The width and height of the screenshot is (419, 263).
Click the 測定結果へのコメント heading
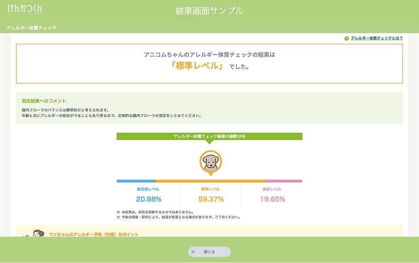pos(44,101)
